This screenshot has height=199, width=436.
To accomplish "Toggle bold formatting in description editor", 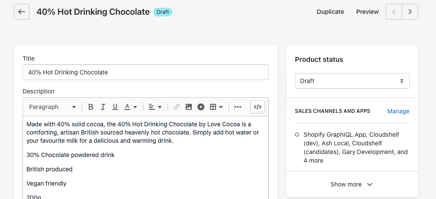I will 90,107.
